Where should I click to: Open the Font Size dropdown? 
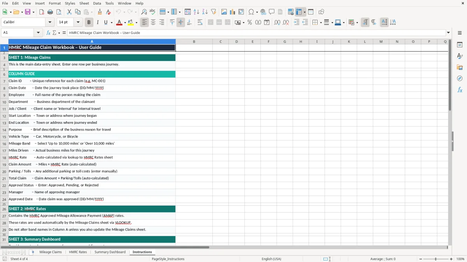click(x=78, y=23)
